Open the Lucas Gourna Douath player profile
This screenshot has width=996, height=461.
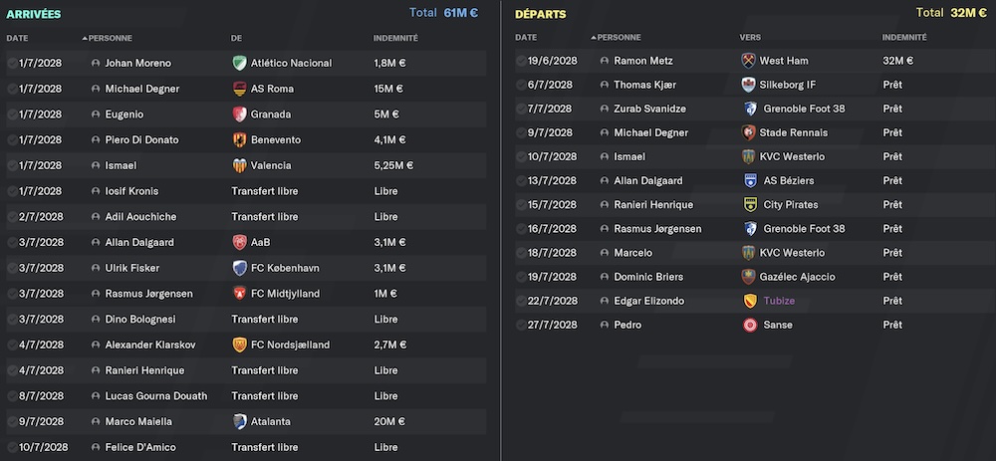(x=156, y=396)
